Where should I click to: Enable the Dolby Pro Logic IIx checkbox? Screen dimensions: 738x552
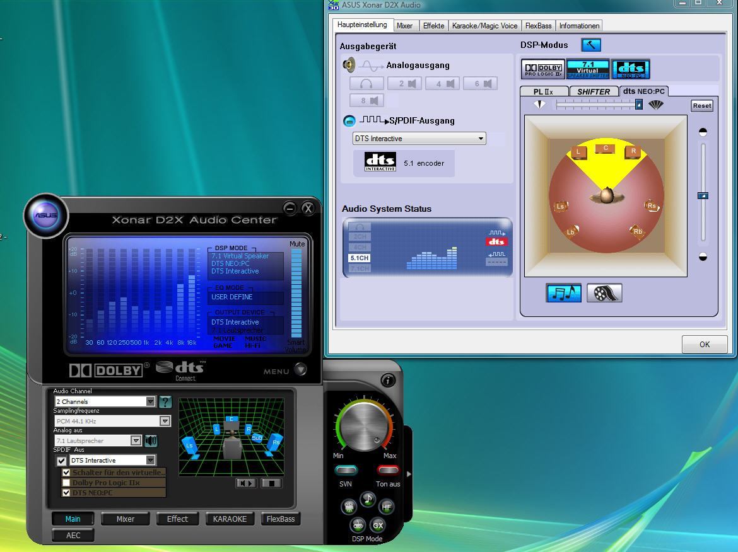pyautogui.click(x=66, y=483)
